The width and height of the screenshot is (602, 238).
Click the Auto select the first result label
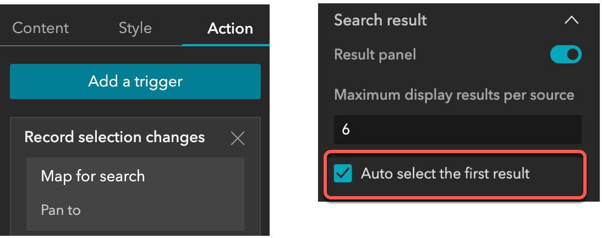tap(445, 174)
